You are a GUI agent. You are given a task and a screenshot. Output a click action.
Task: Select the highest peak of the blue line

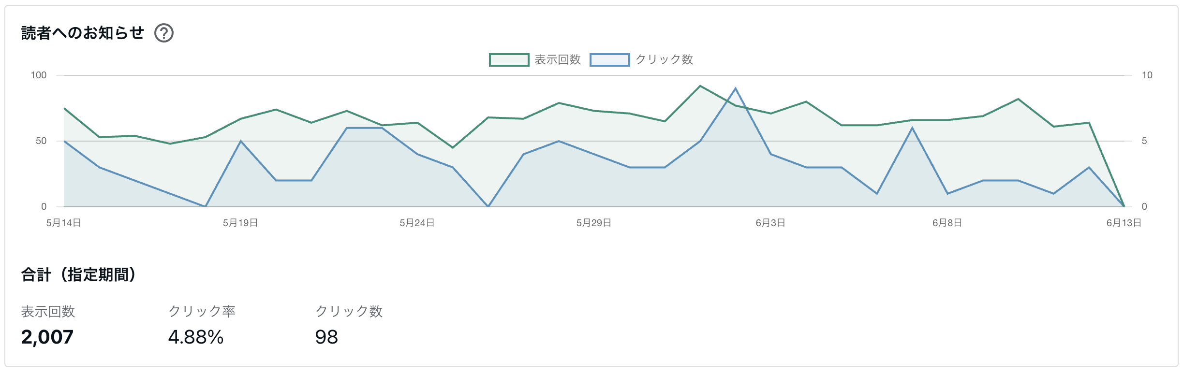click(735, 88)
